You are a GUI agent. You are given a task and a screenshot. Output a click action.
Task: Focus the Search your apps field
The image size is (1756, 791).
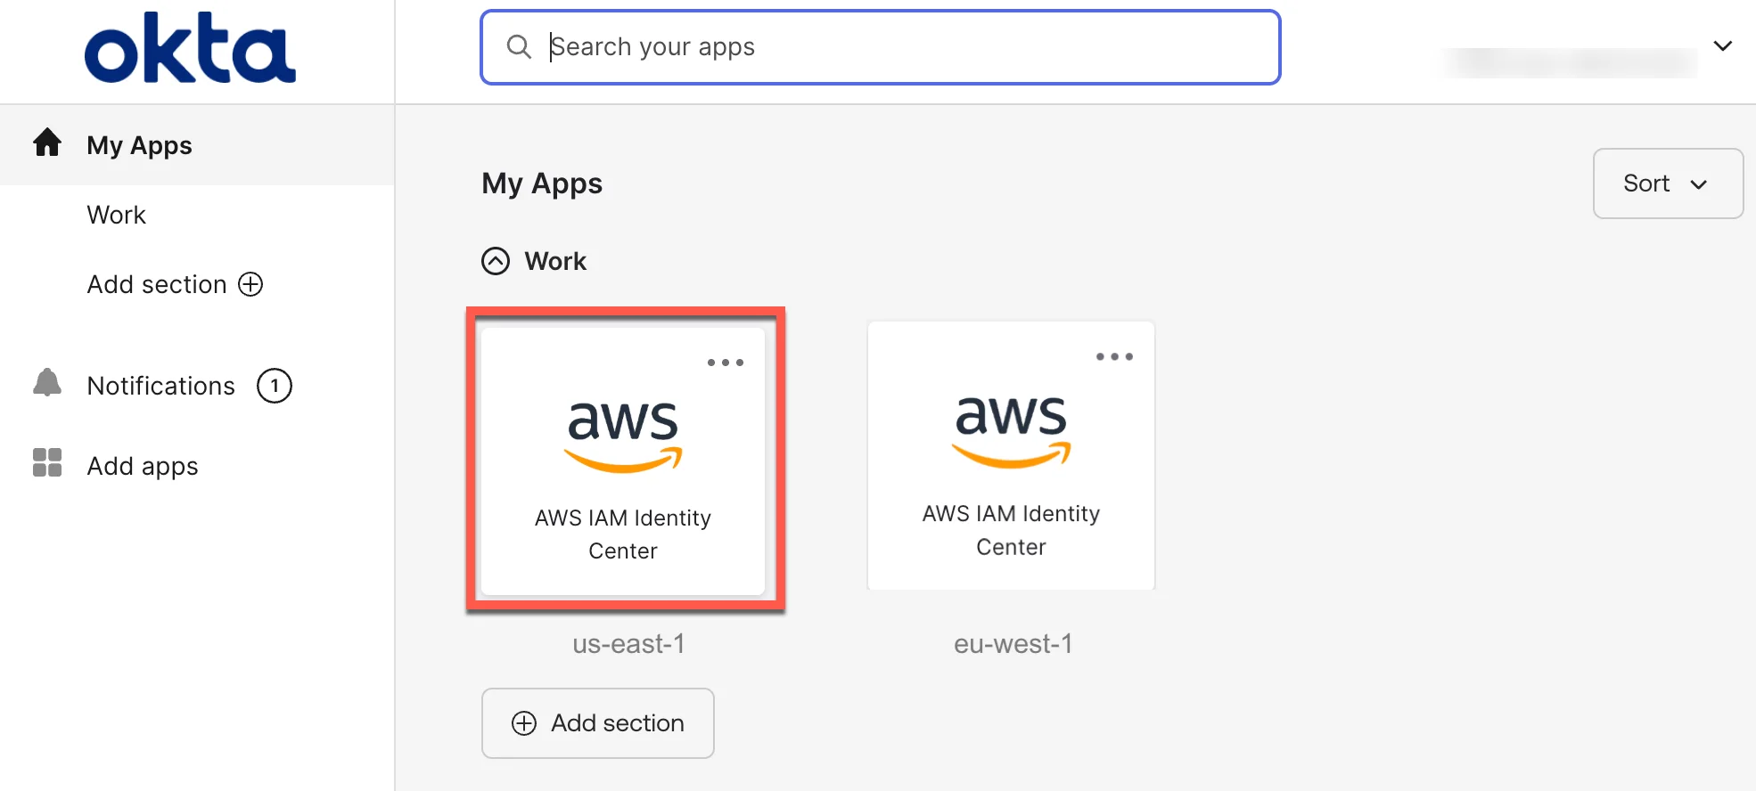[891, 47]
